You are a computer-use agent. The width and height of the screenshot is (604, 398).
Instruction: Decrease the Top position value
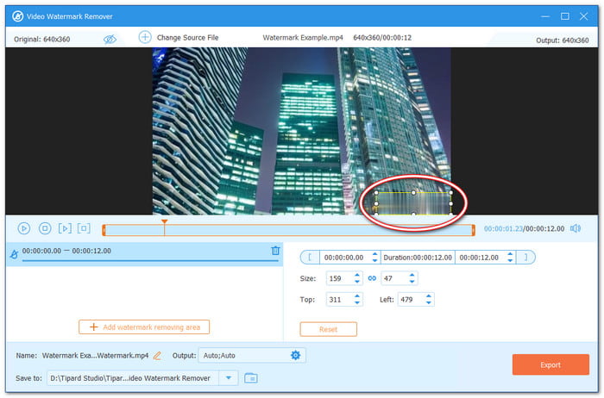coord(357,302)
